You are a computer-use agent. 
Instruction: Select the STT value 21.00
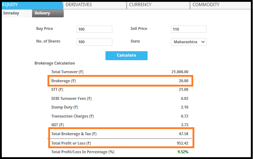click(x=182, y=89)
